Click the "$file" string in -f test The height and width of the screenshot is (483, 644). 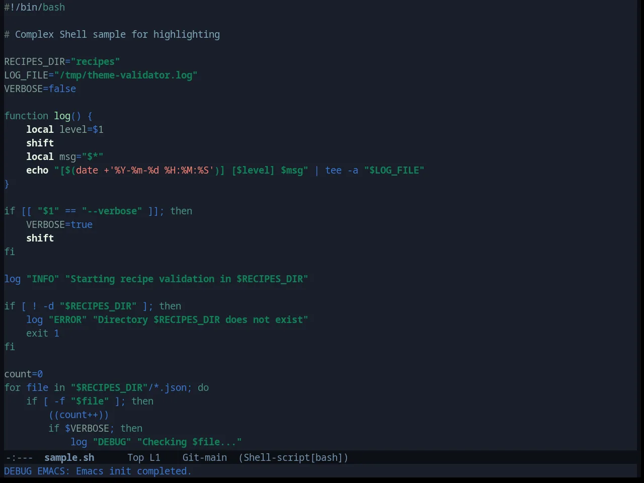click(90, 401)
